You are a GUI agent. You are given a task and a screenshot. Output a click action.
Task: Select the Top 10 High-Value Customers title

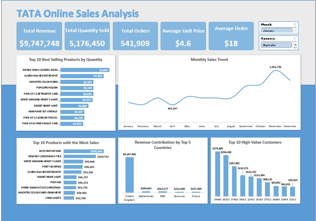(x=255, y=142)
